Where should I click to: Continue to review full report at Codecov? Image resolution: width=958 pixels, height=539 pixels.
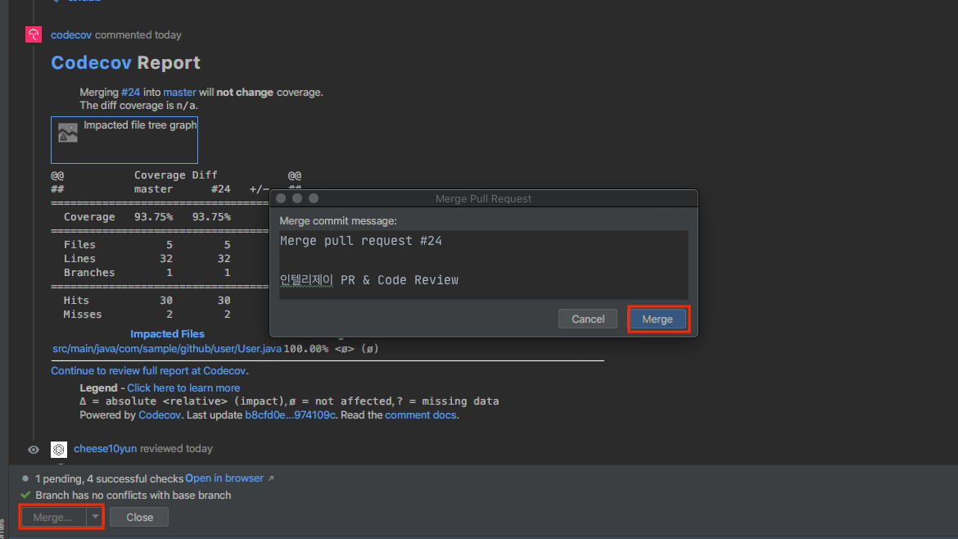coord(149,371)
